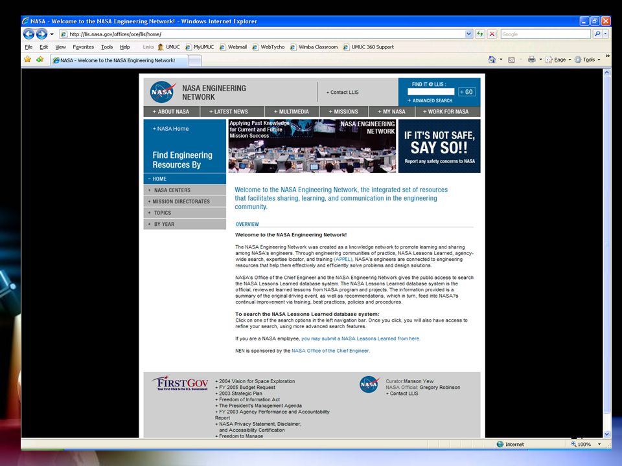Open the MyUMUC links bar shortcut

click(x=200, y=47)
